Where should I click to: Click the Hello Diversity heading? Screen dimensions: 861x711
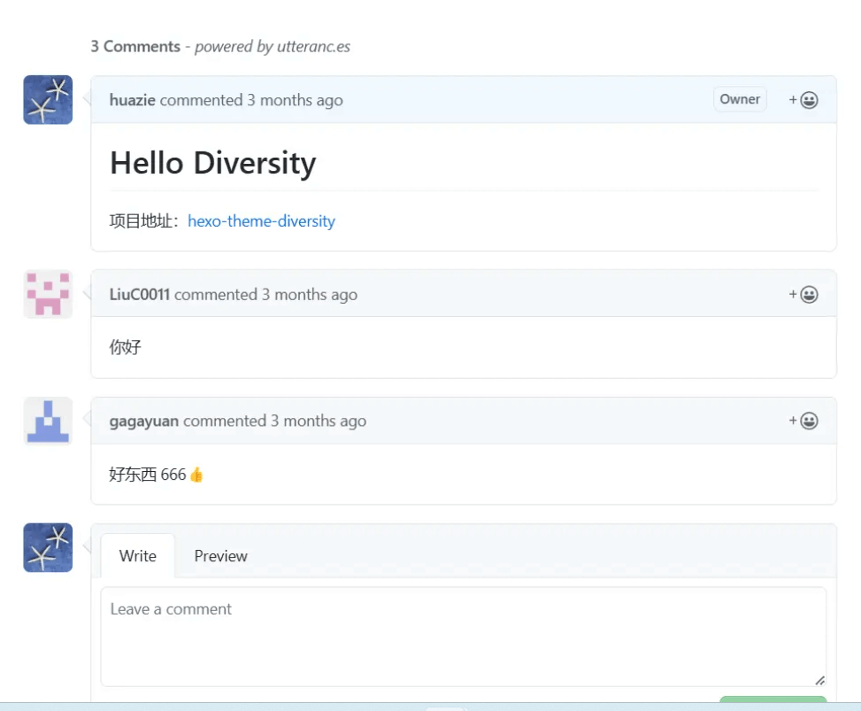[x=213, y=163]
